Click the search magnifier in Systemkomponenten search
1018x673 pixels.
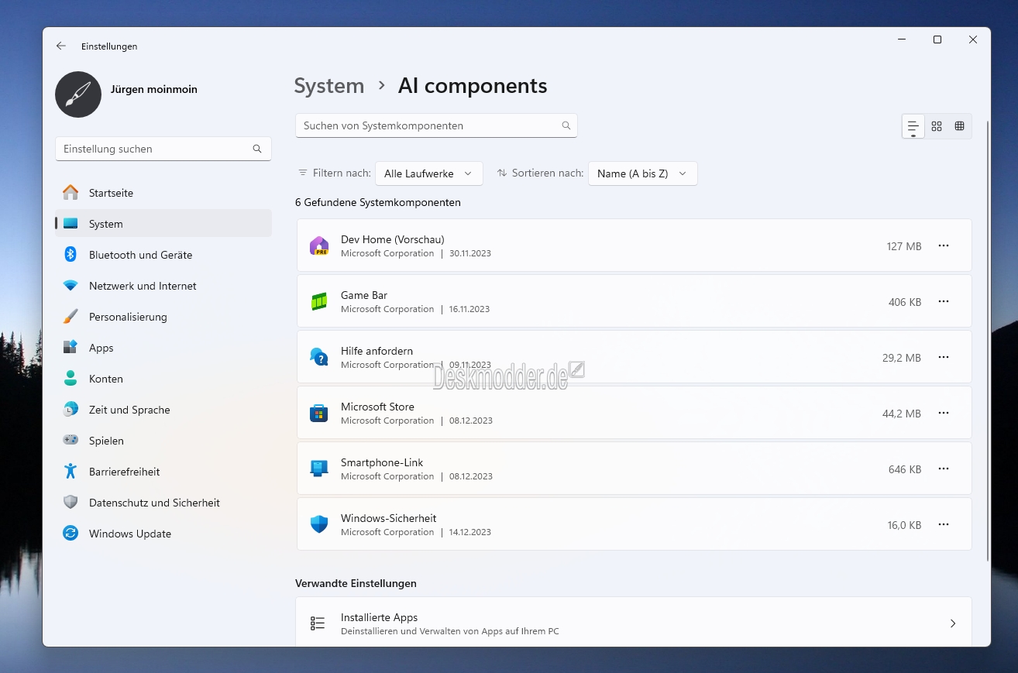click(x=566, y=125)
